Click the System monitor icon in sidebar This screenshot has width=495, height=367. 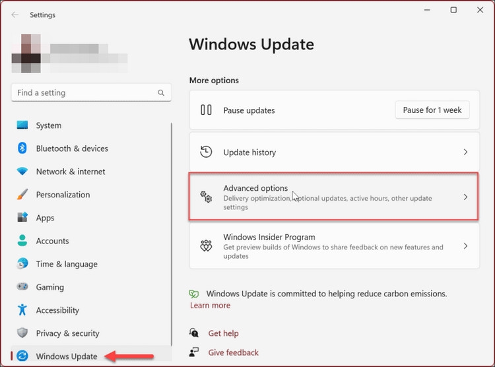22,125
